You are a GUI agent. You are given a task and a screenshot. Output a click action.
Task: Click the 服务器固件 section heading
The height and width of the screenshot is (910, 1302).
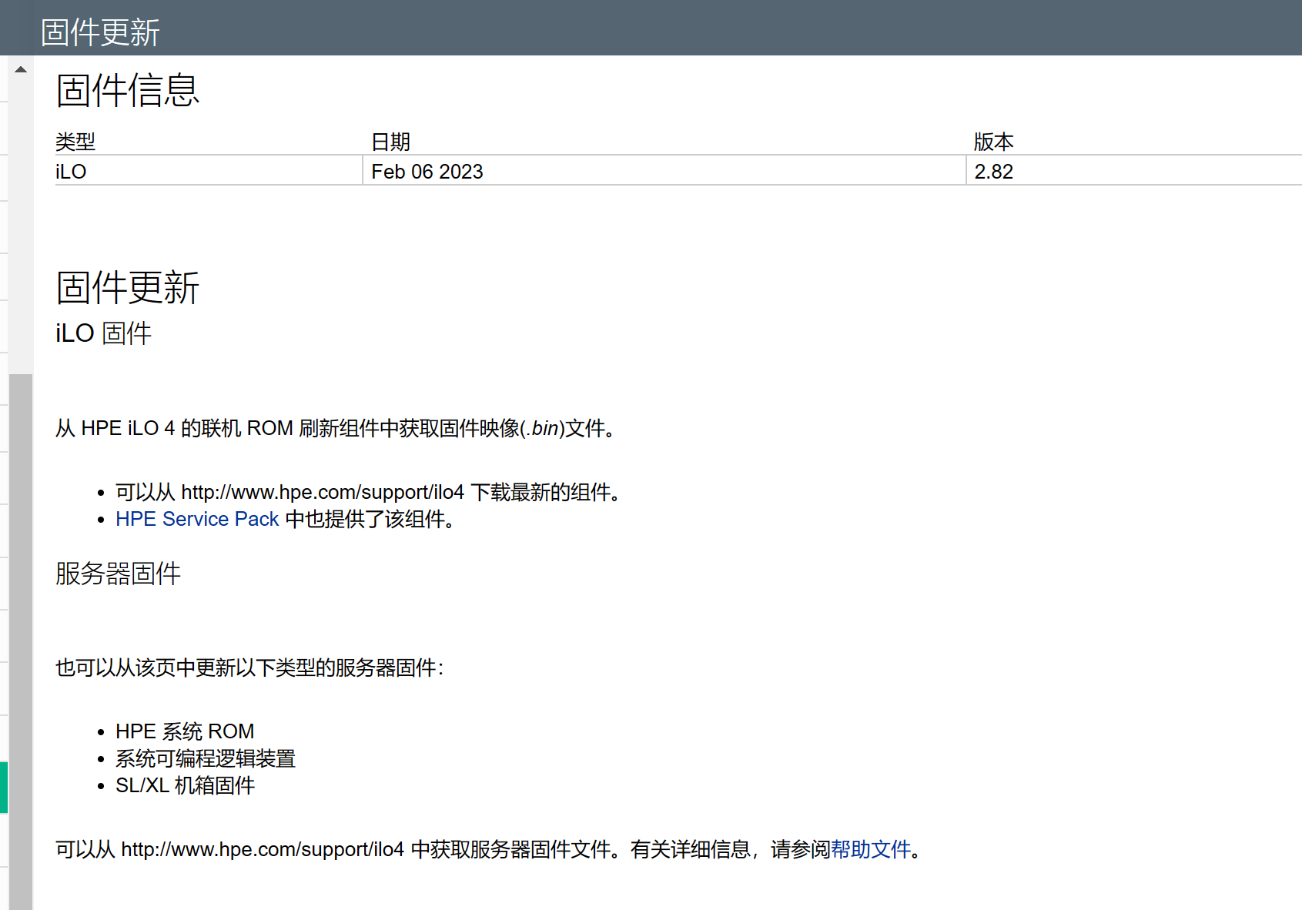117,573
